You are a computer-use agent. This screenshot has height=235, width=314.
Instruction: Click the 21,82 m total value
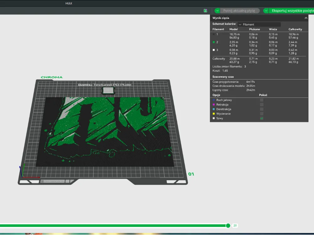[294, 59]
